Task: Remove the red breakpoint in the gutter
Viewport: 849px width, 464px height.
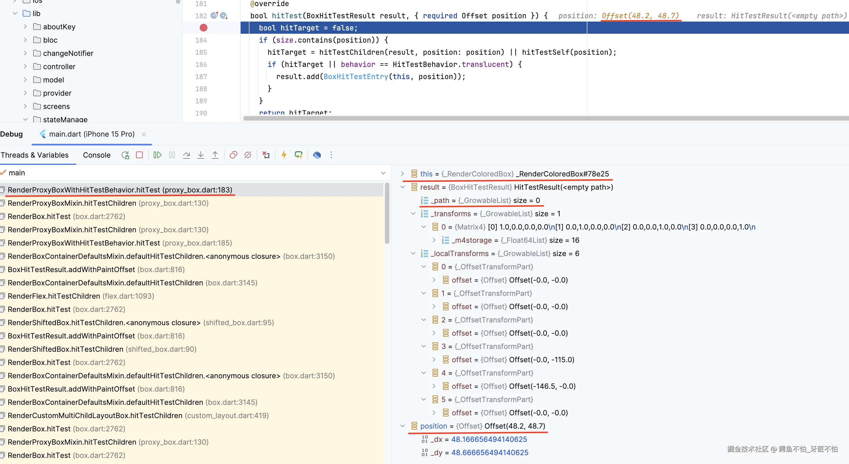Action: 203,28
